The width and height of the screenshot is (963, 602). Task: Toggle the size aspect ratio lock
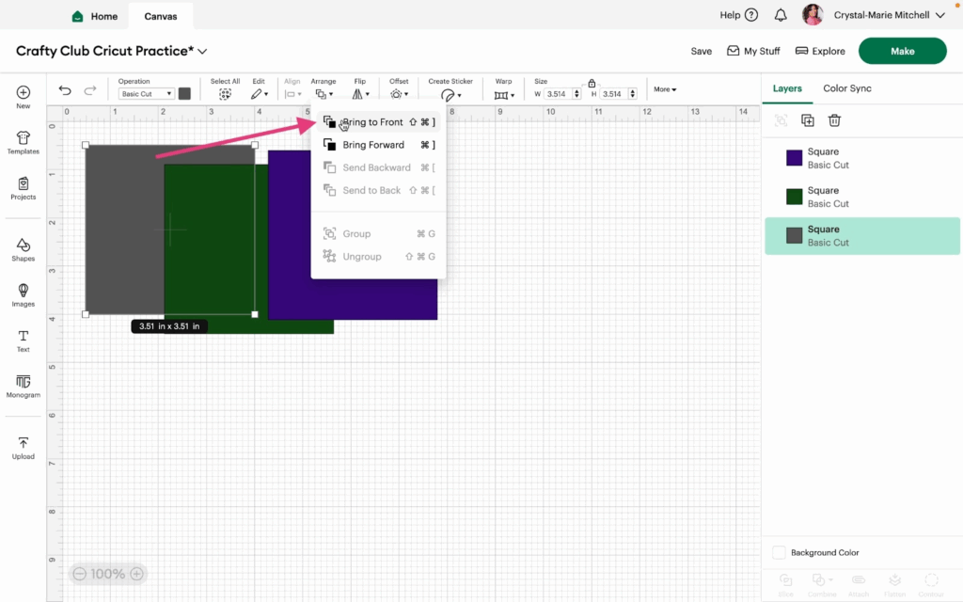(592, 83)
